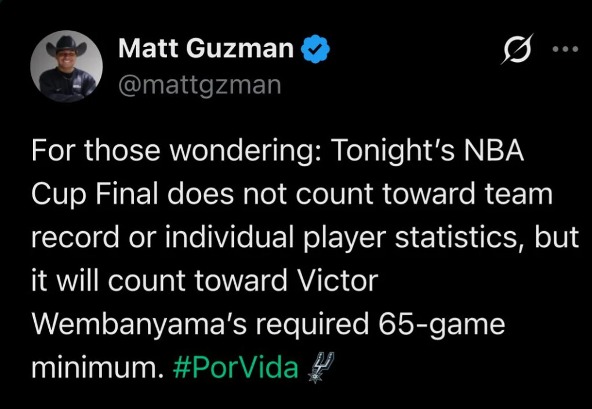
Task: Click the word "NBA" in the tweet
Action: [495, 152]
